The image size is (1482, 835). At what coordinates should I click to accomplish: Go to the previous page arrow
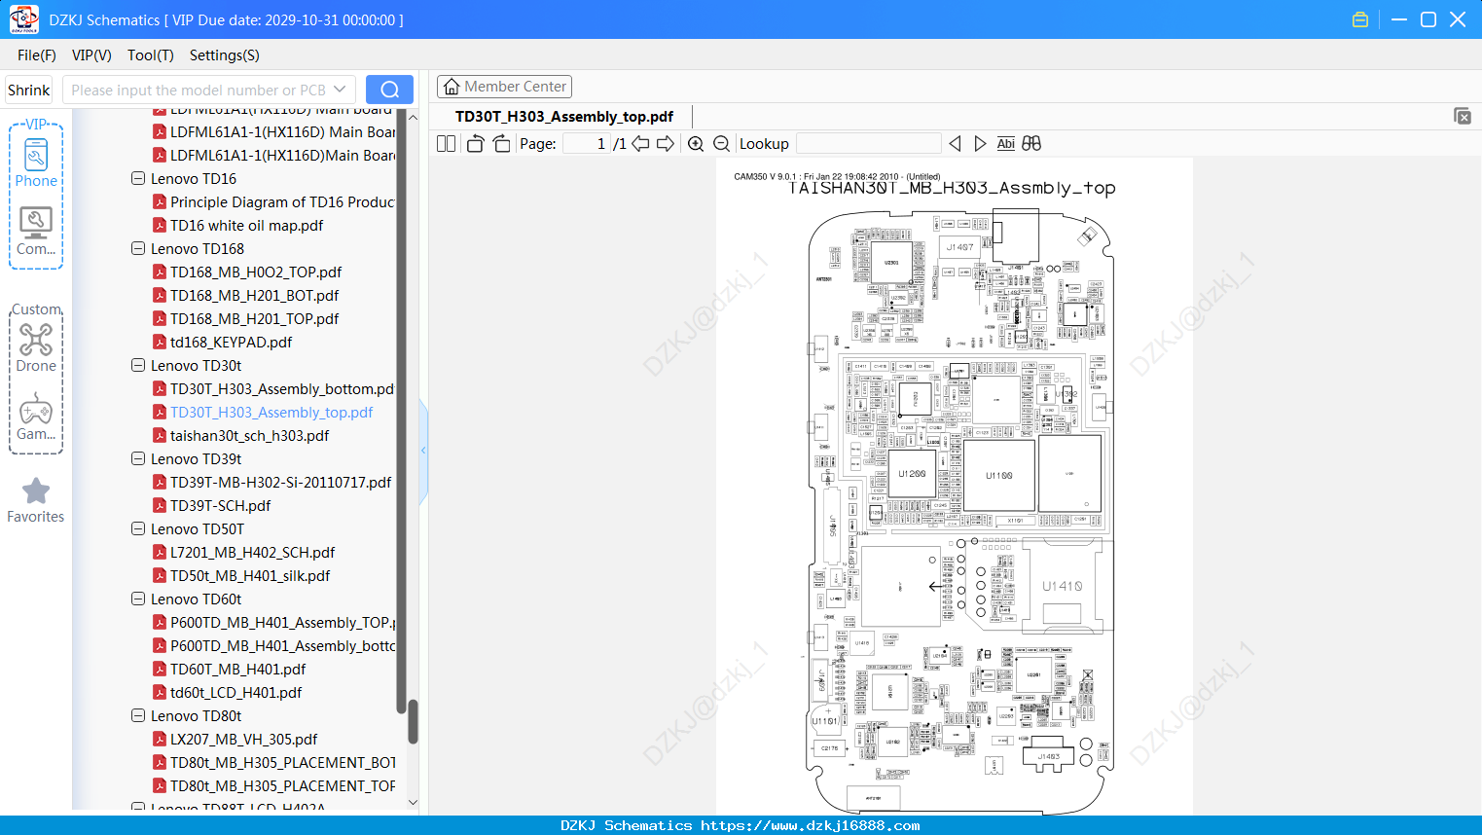click(640, 144)
